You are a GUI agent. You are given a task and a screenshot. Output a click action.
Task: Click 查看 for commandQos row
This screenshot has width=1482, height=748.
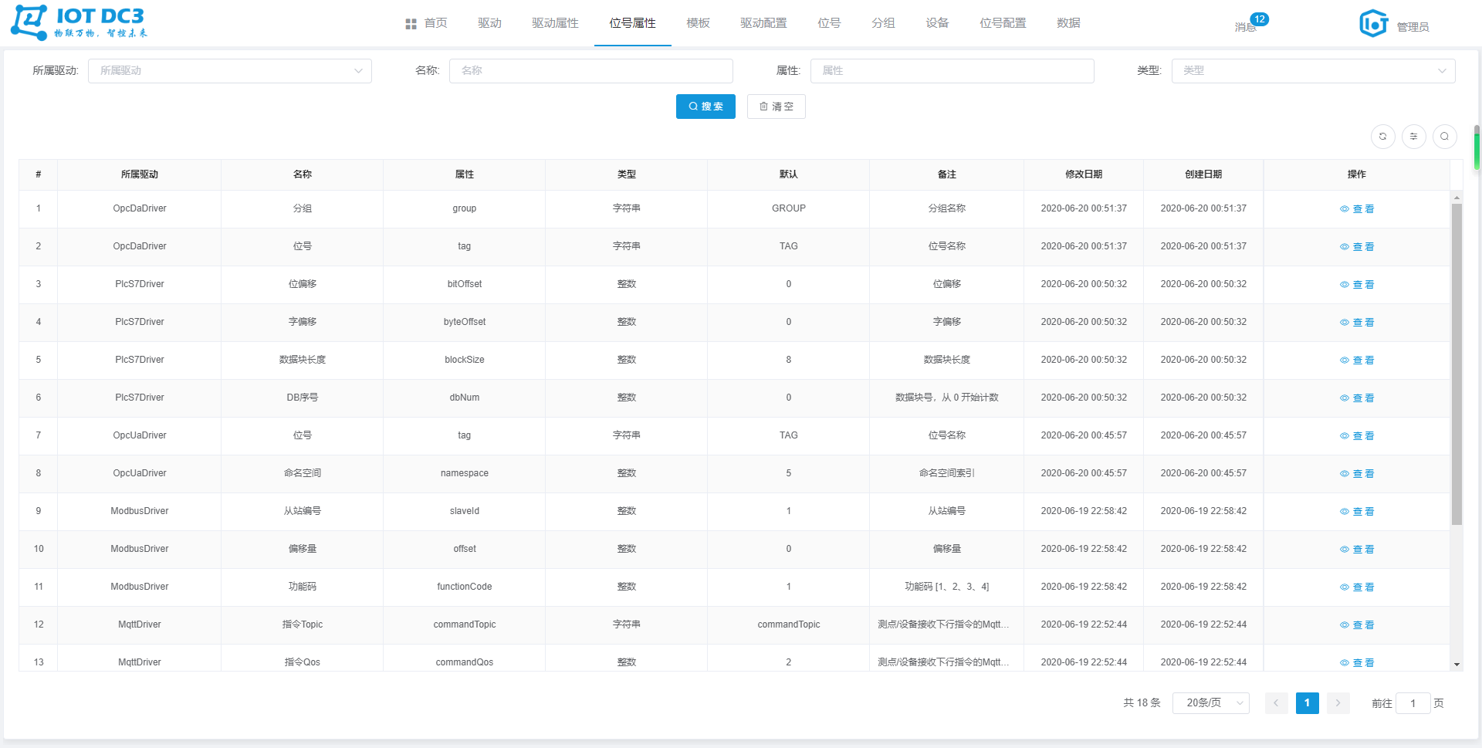pyautogui.click(x=1357, y=663)
